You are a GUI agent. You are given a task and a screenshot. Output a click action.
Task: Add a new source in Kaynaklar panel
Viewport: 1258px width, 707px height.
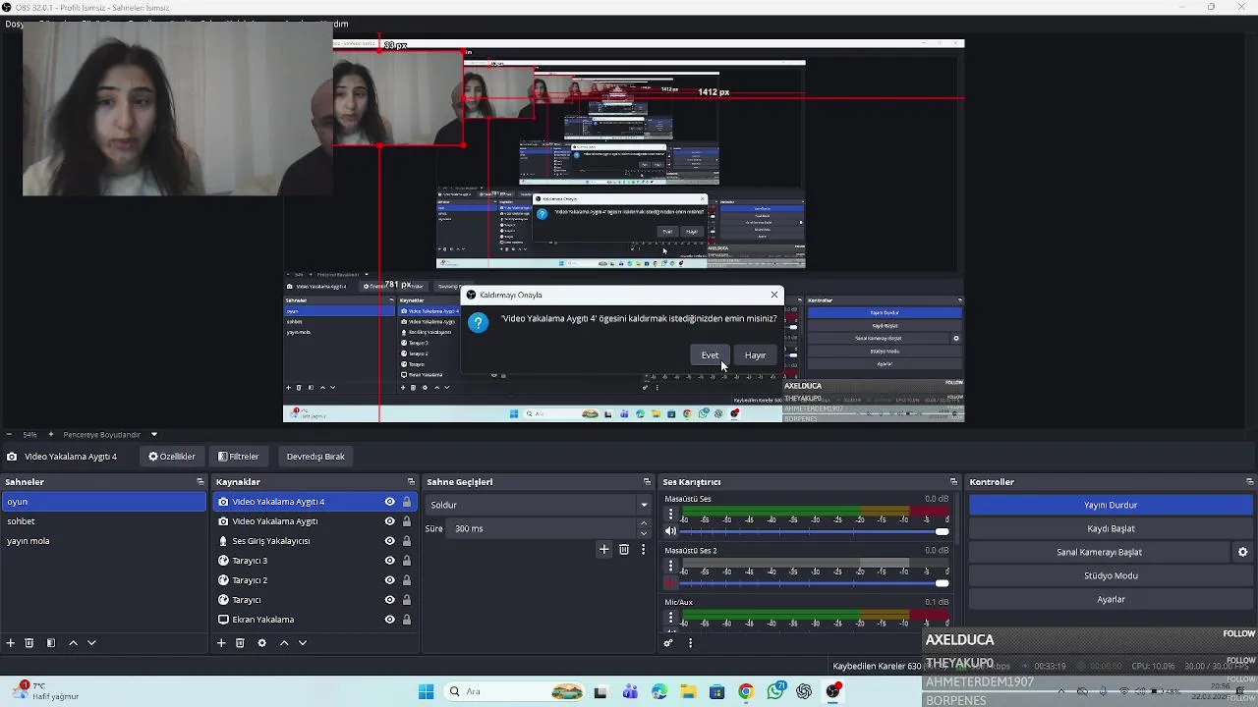click(221, 643)
